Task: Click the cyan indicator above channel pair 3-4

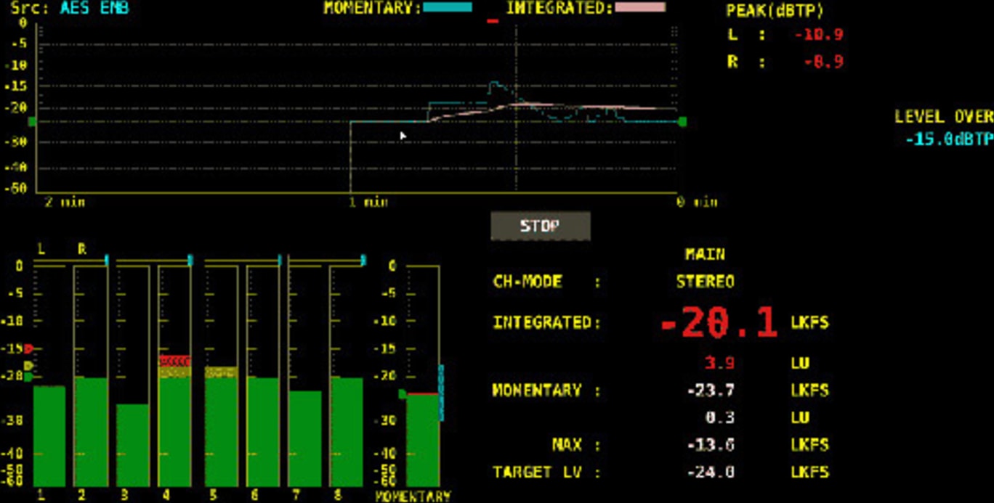Action: click(x=190, y=260)
